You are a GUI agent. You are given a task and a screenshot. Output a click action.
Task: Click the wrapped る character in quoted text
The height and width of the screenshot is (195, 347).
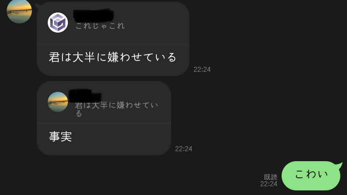click(x=79, y=114)
